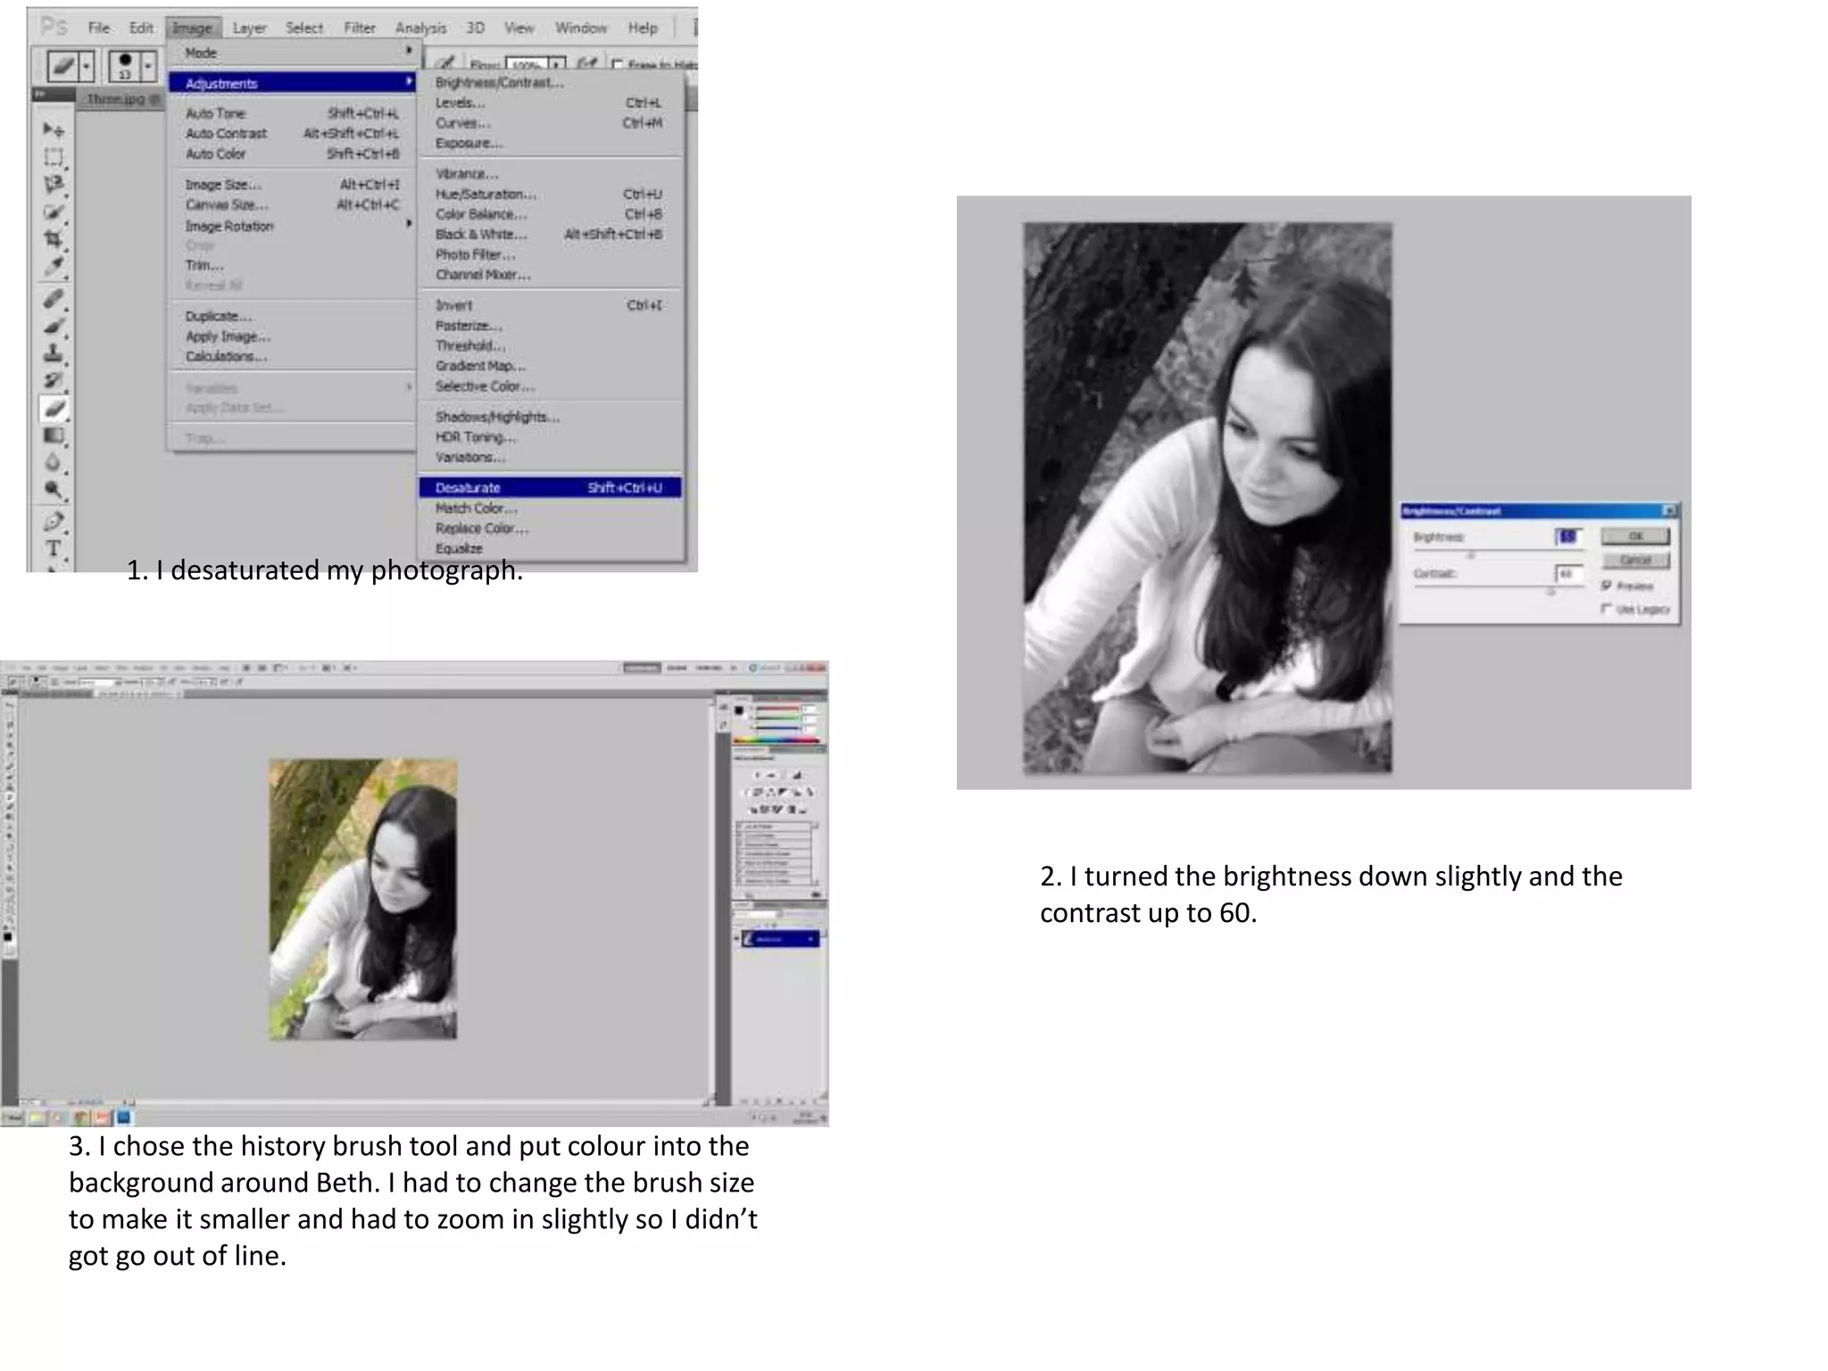Click Cancel in Brightness/Contrast dialog
1828x1371 pixels.
1634,560
